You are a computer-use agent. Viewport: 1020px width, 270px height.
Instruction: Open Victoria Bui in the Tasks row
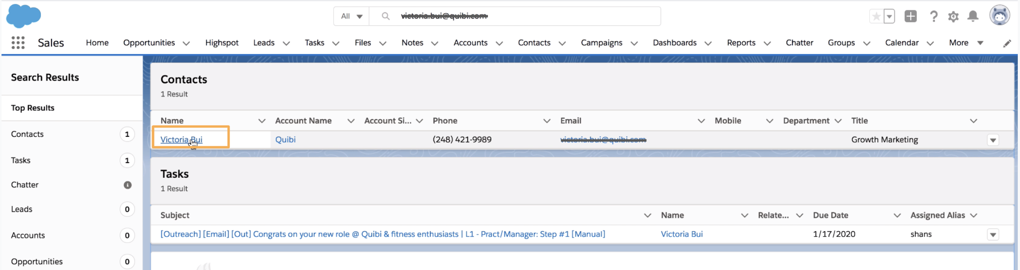[x=682, y=234]
